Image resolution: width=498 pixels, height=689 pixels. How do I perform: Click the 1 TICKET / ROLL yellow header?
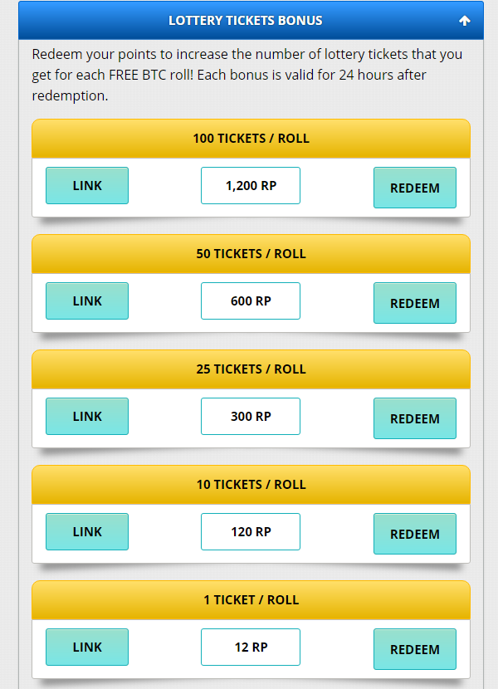[251, 600]
